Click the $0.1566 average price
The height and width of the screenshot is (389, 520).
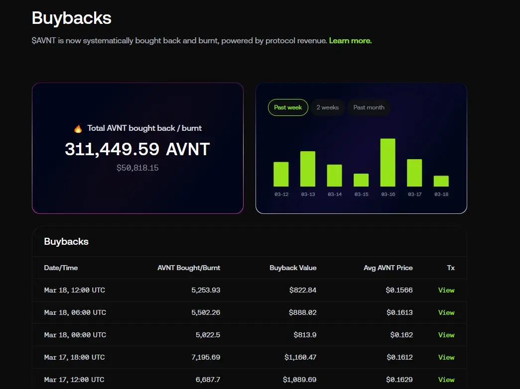(399, 291)
